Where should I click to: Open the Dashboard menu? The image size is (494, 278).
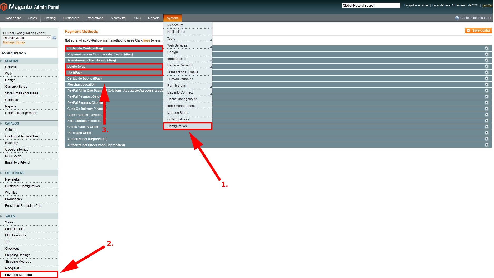tap(13, 18)
